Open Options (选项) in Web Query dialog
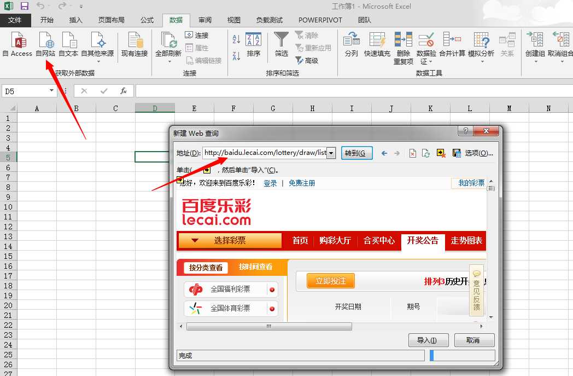The height and width of the screenshot is (376, 573). coord(479,153)
